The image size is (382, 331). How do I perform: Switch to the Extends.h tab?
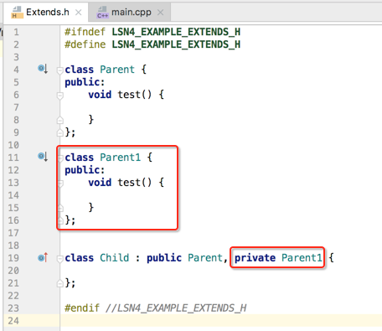(47, 13)
